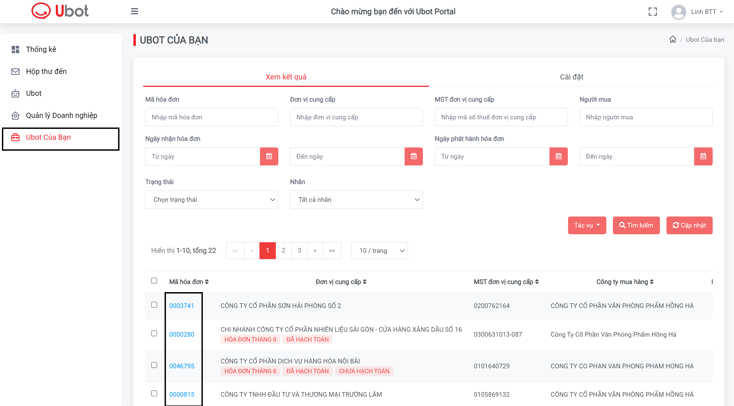Click the CHƯA HẠCH TOÁN label tag
The image size is (734, 406).
point(364,371)
